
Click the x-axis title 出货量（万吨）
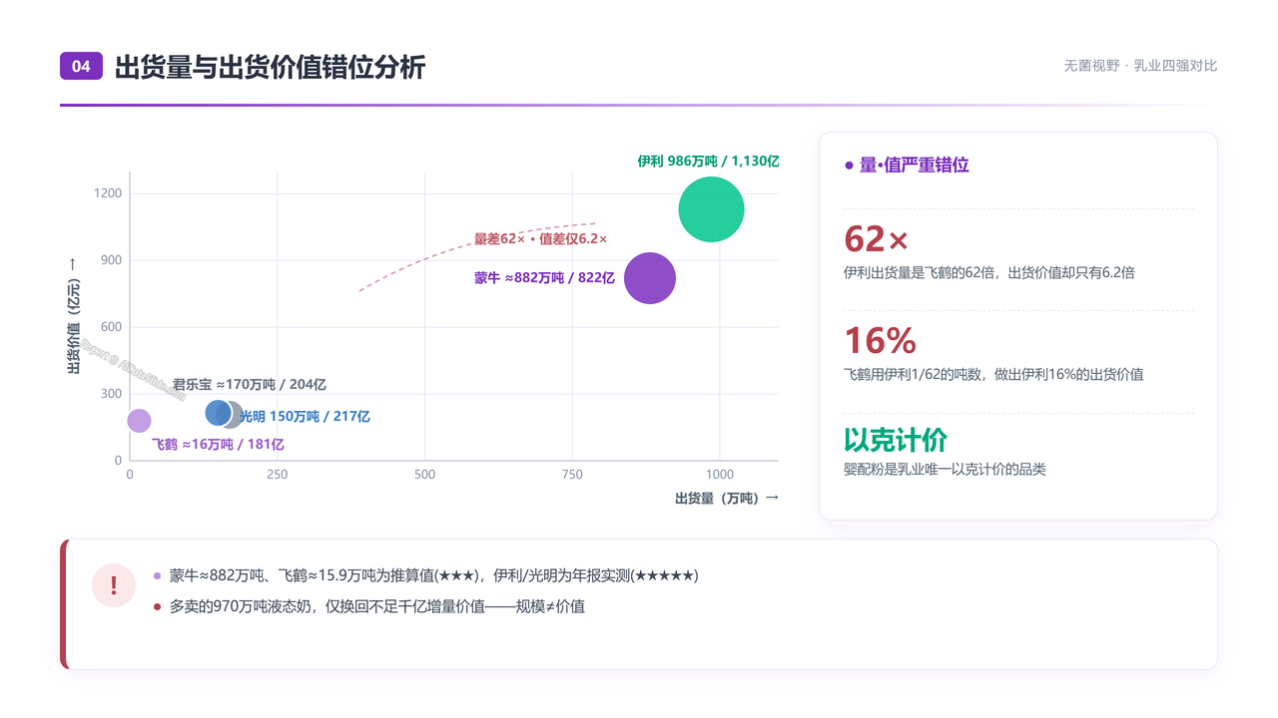727,498
